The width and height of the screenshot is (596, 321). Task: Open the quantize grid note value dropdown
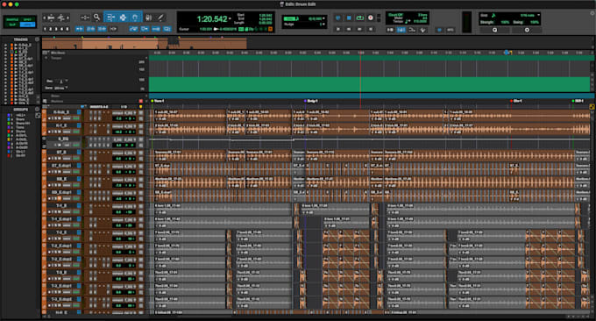539,15
